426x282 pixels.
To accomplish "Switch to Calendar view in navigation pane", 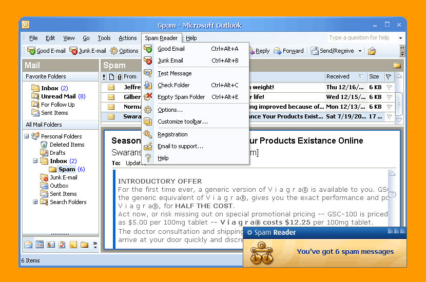I will click(40, 245).
